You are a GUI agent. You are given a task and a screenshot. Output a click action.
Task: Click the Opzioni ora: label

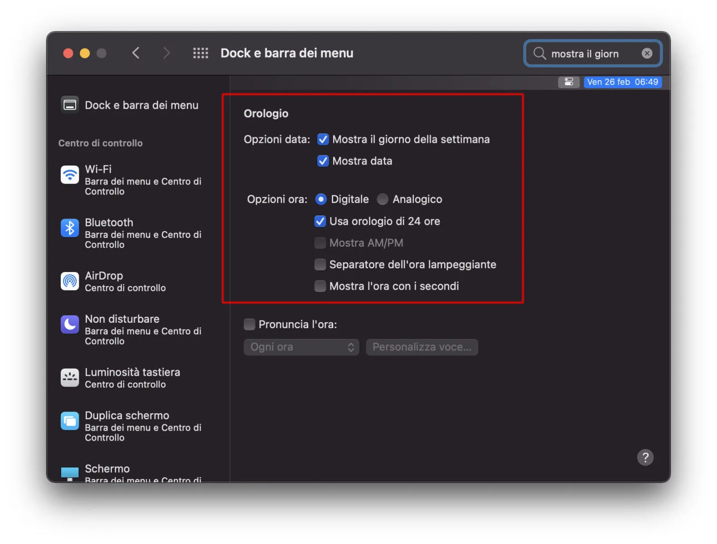pyautogui.click(x=277, y=199)
